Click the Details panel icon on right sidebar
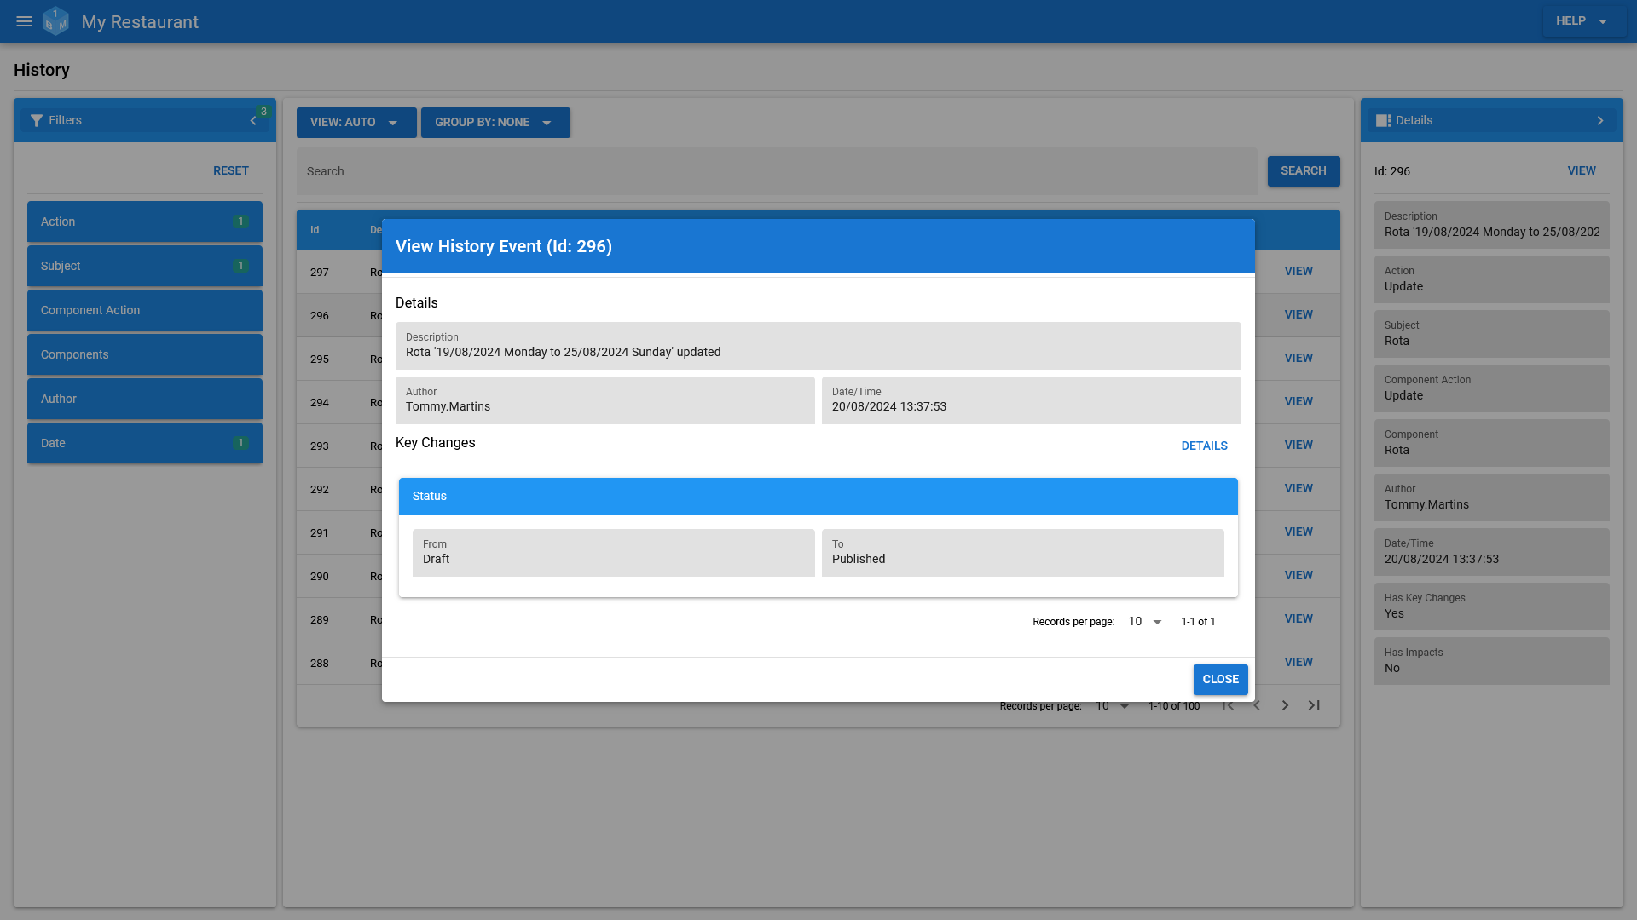 tap(1384, 120)
